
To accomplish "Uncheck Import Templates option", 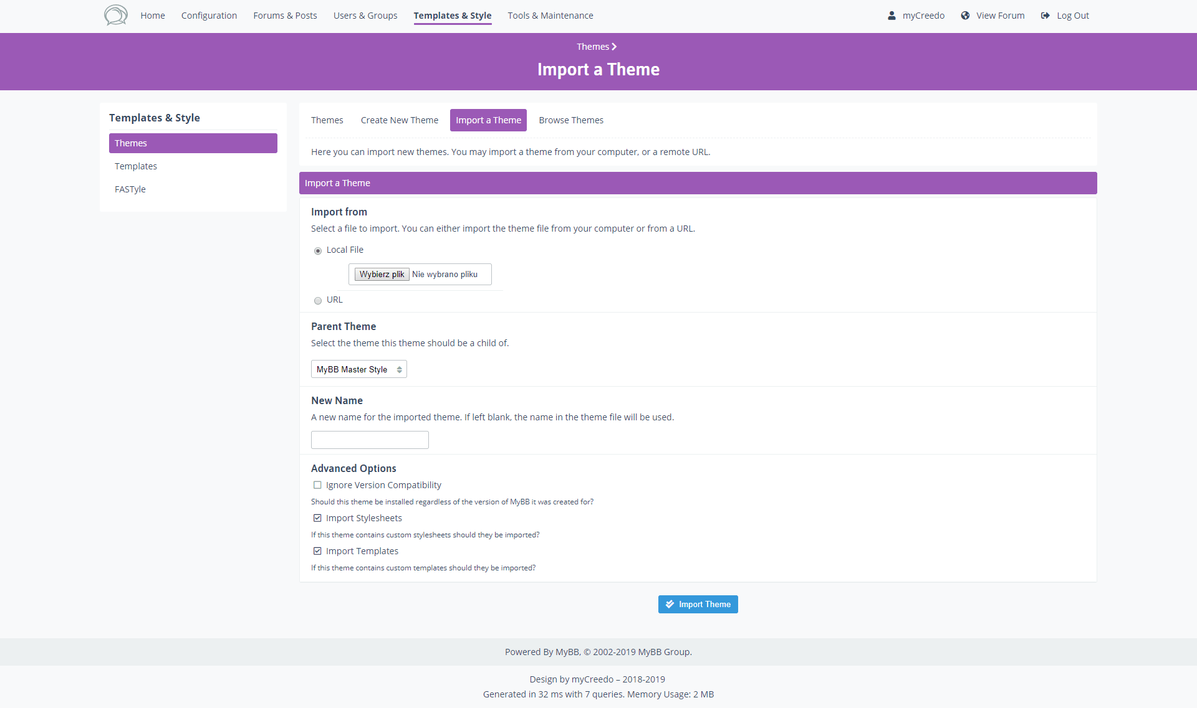I will point(317,551).
